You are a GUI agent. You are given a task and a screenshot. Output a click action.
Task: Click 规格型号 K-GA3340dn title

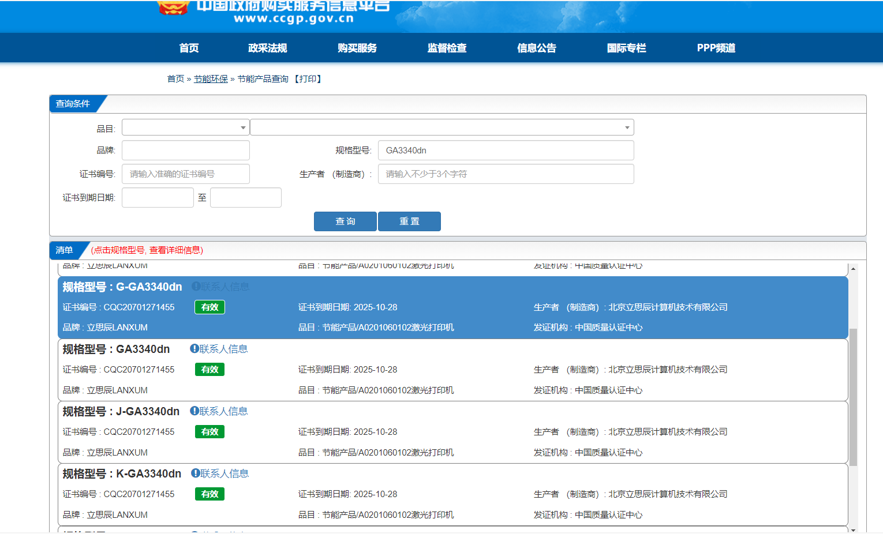(x=122, y=473)
